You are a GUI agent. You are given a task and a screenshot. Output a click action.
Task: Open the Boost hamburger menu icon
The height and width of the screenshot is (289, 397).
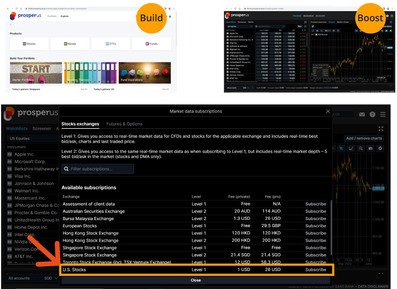[x=392, y=16]
